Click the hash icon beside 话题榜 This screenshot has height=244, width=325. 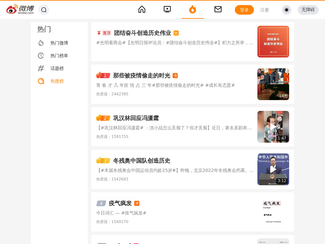[41, 68]
